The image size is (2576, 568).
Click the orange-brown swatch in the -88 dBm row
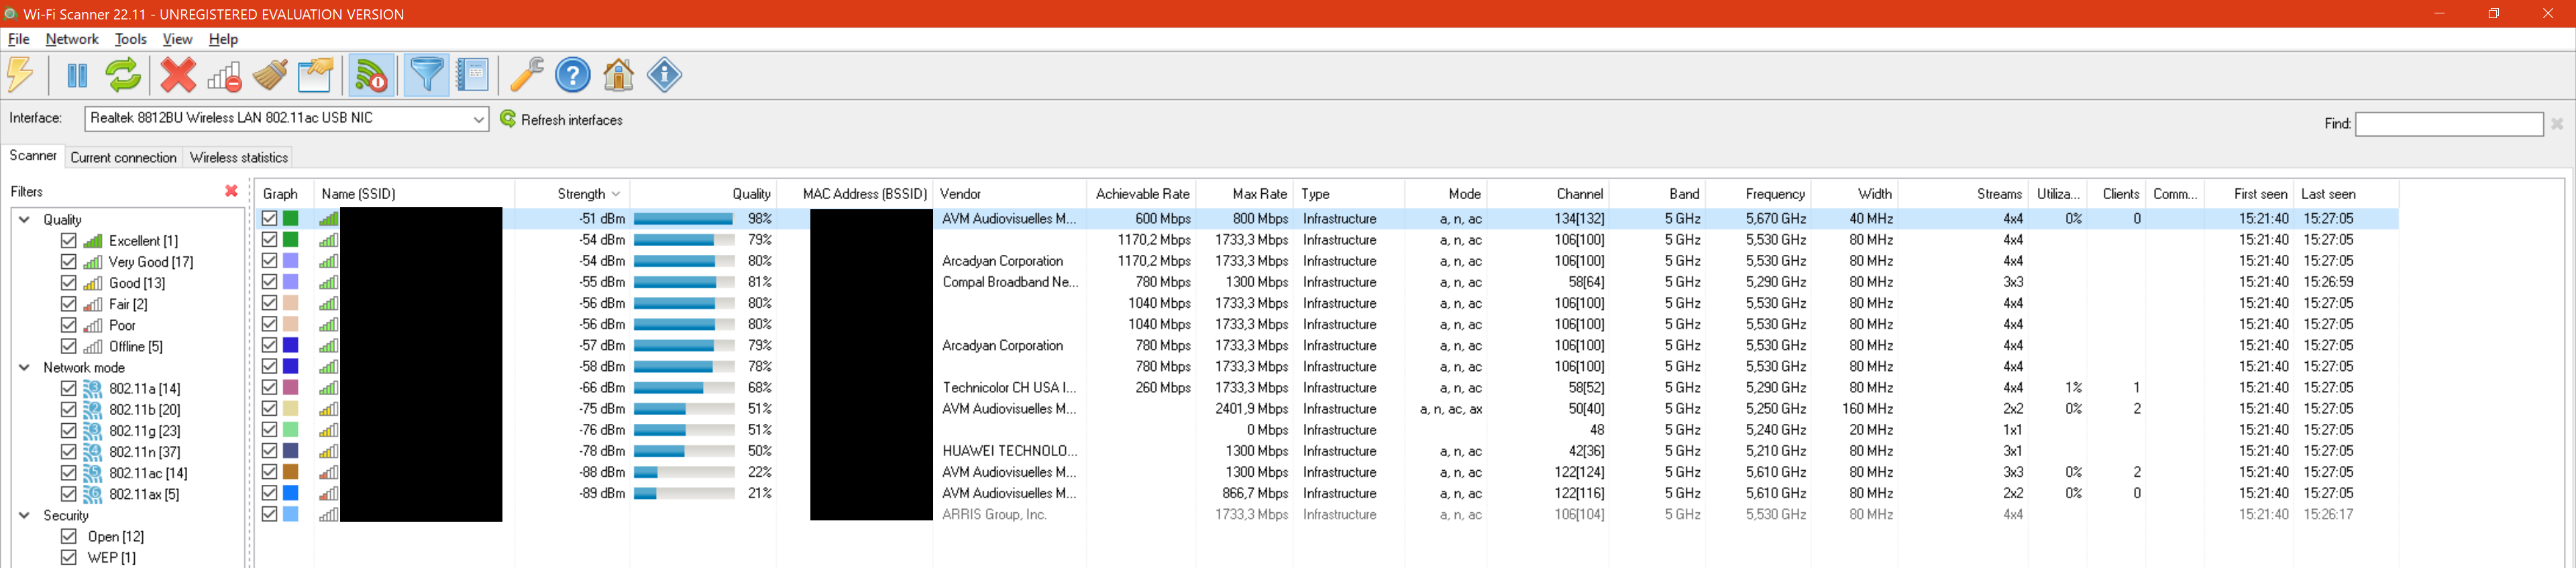tap(291, 472)
